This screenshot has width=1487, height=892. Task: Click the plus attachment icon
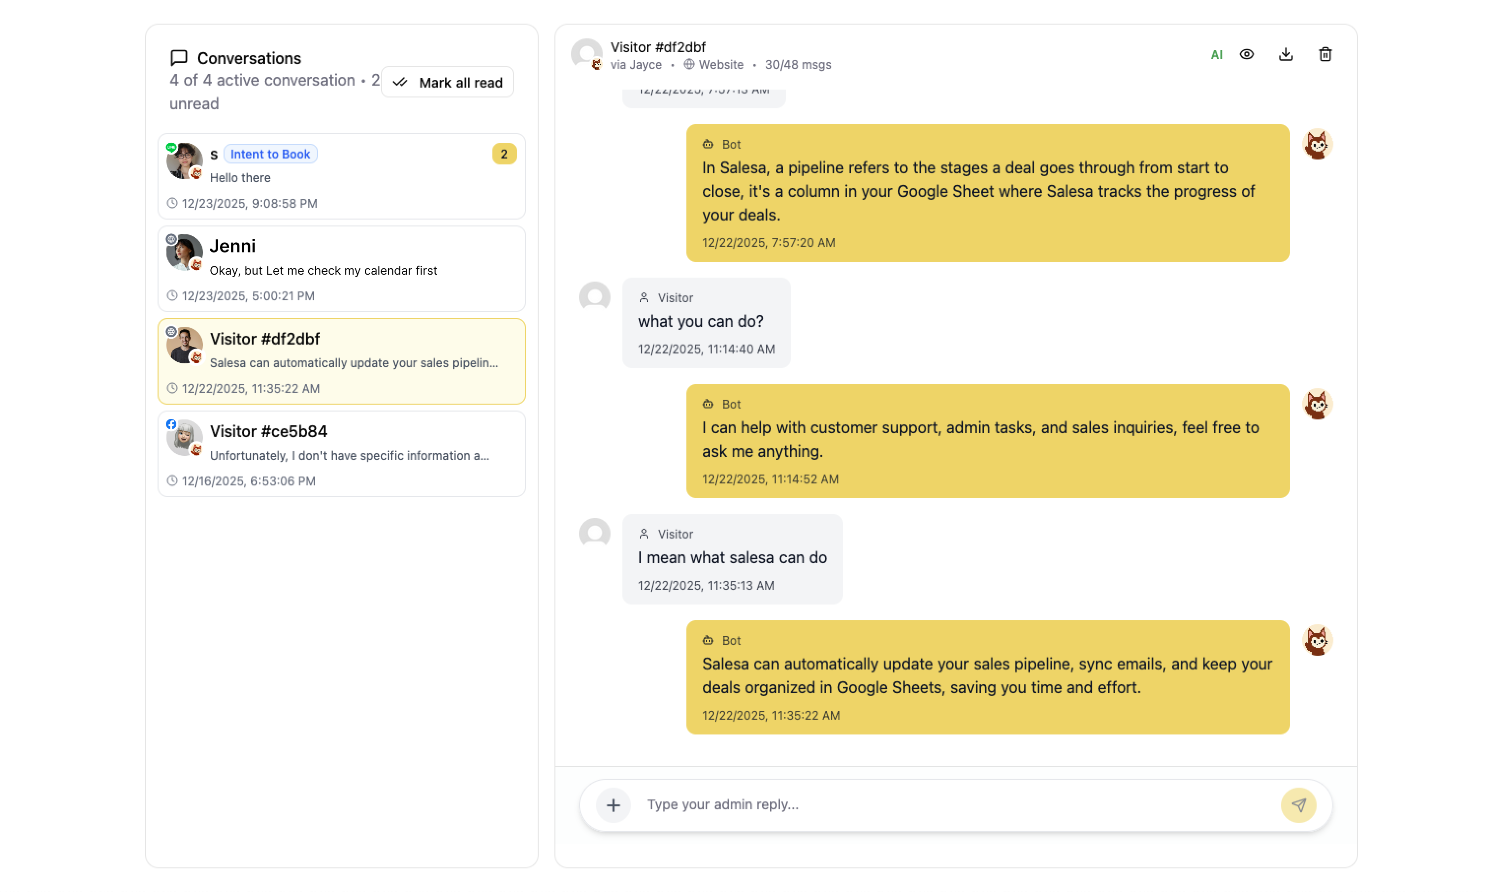(x=613, y=805)
